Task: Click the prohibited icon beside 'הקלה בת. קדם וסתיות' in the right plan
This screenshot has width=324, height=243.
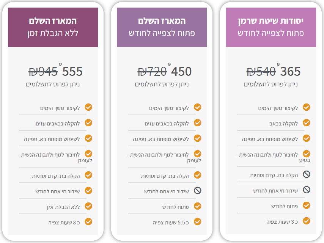Action: click(307, 174)
